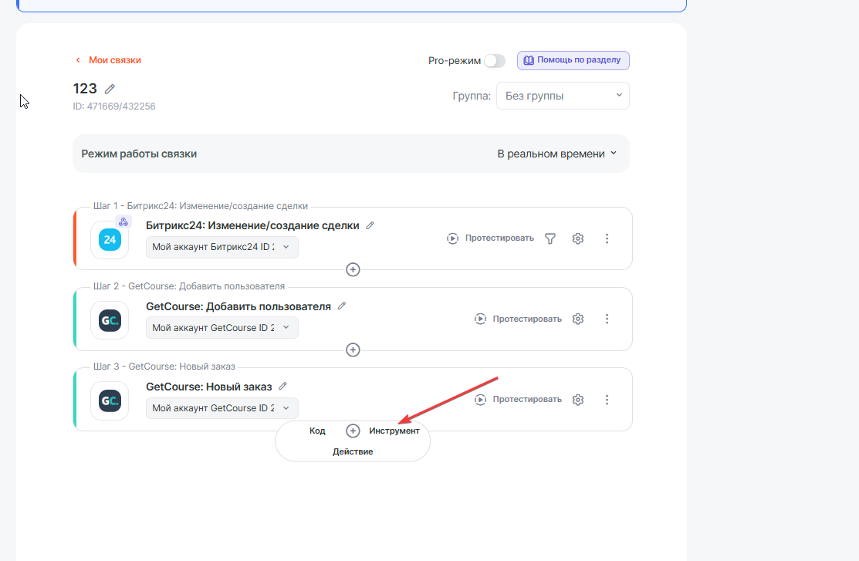
Task: Click plus icon between Step 1 and Step 2
Action: [353, 269]
